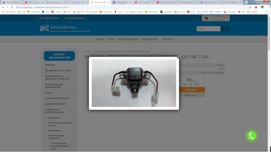Open the shopping cart icon
The width and height of the screenshot is (271, 158).
(x=206, y=18)
